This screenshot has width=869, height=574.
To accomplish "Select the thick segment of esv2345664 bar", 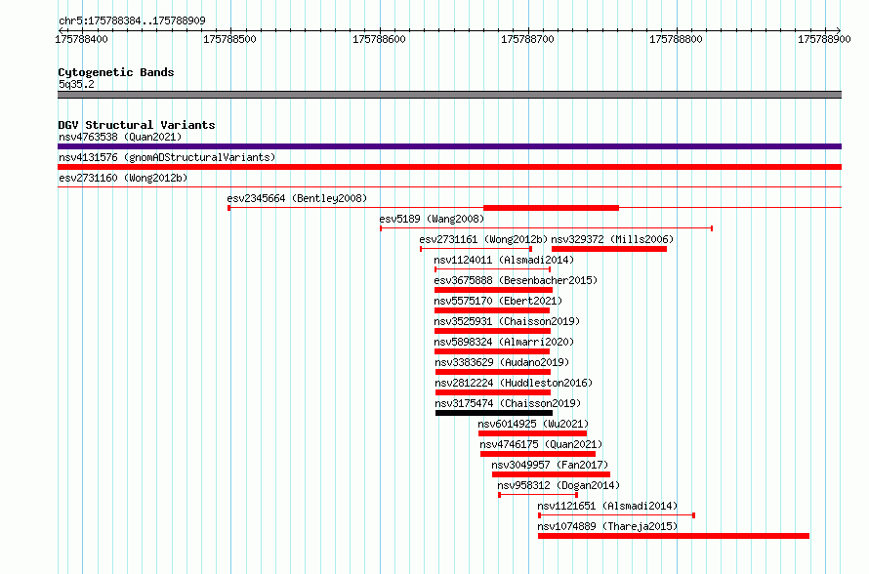I will [551, 208].
